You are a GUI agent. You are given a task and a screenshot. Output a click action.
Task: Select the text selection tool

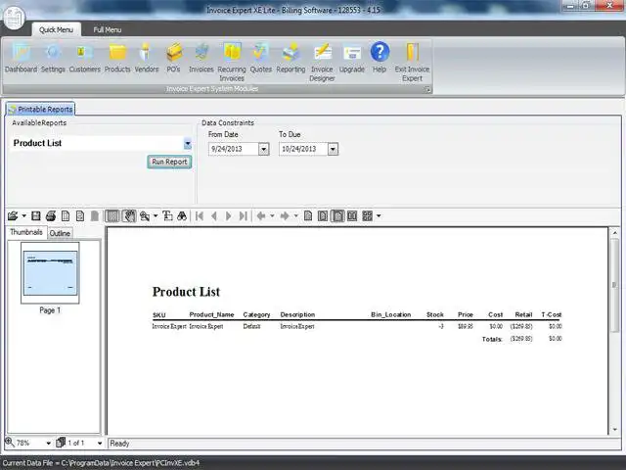(167, 216)
